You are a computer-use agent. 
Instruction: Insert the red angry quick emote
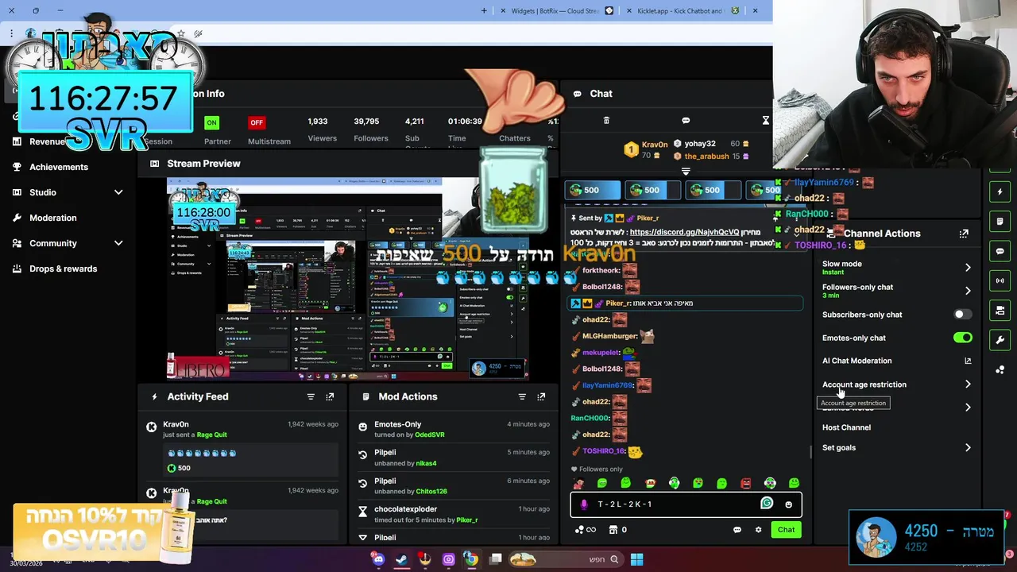pos(746,483)
